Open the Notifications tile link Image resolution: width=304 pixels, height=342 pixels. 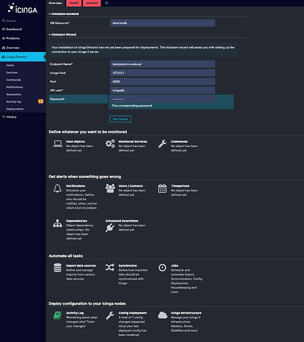[x=75, y=186]
